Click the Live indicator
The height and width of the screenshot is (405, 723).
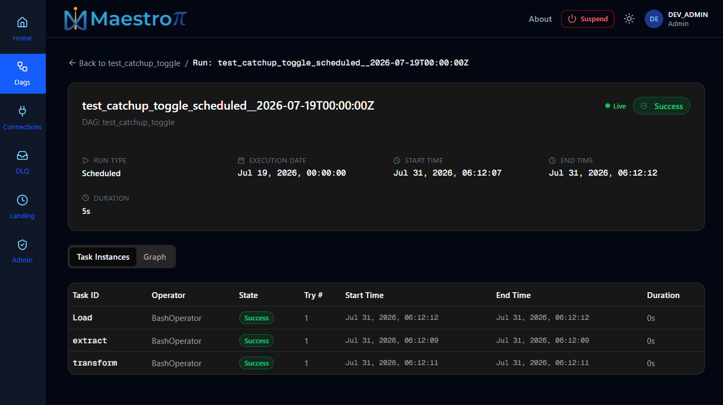point(615,106)
